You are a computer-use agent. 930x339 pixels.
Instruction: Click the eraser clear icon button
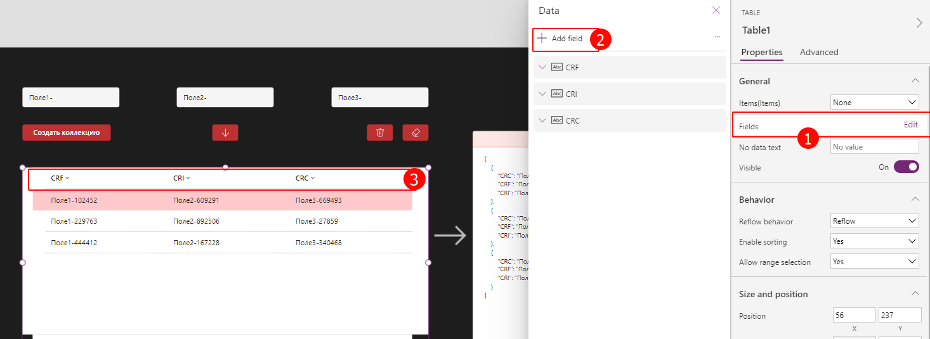pos(416,132)
